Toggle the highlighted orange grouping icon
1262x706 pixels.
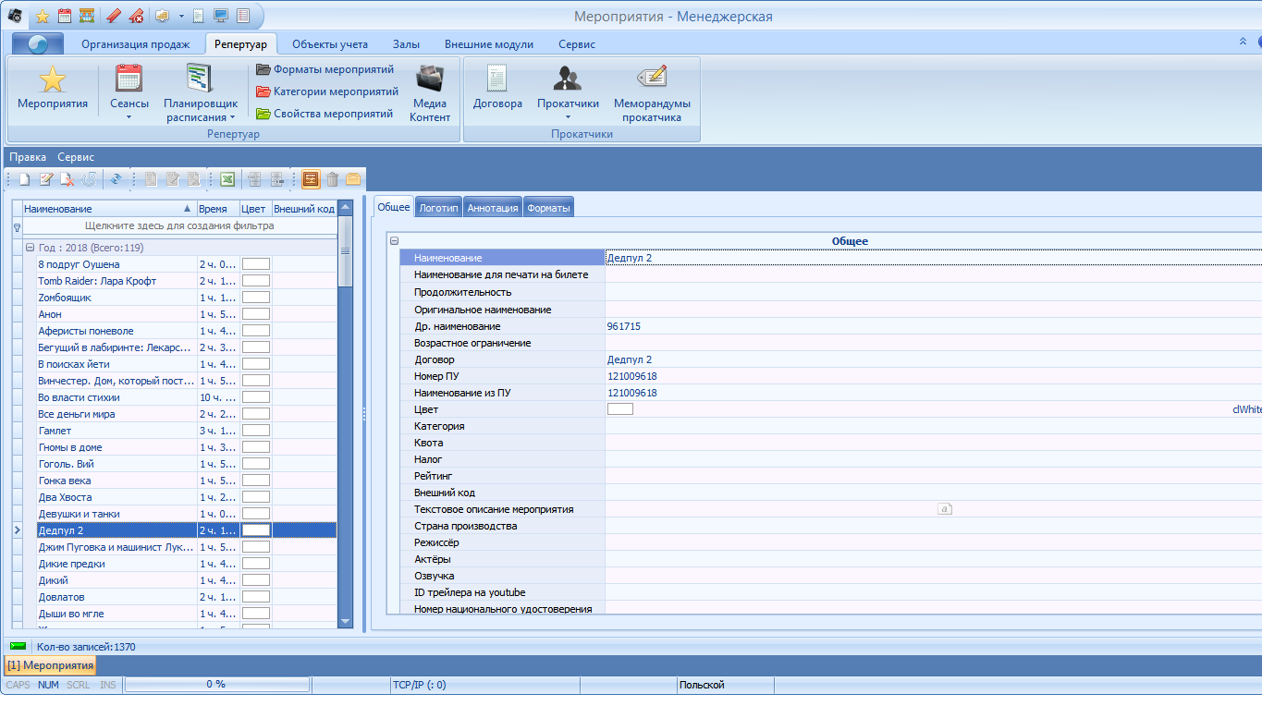coord(311,179)
